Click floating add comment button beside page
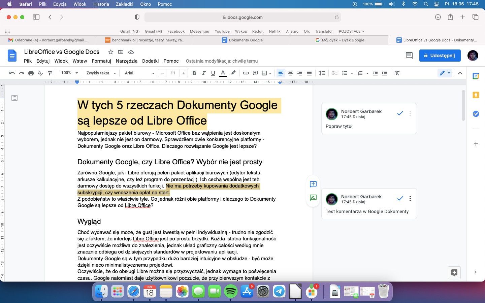 [313, 184]
